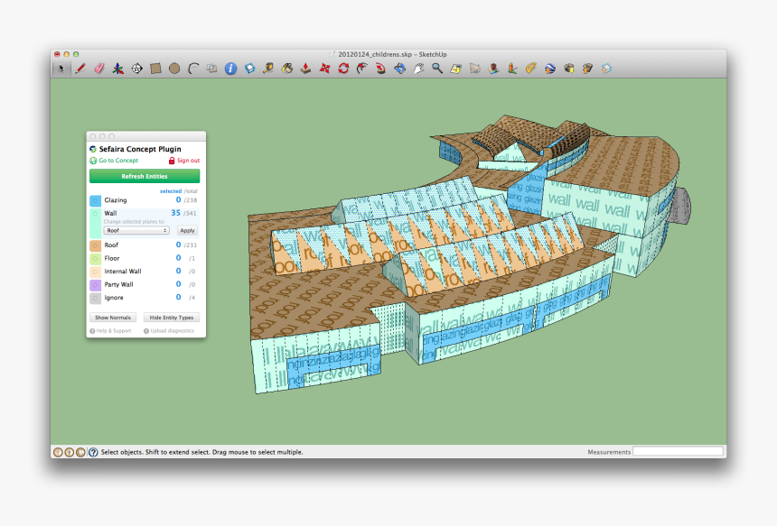Choose the Rectangle drawing tool

point(155,68)
